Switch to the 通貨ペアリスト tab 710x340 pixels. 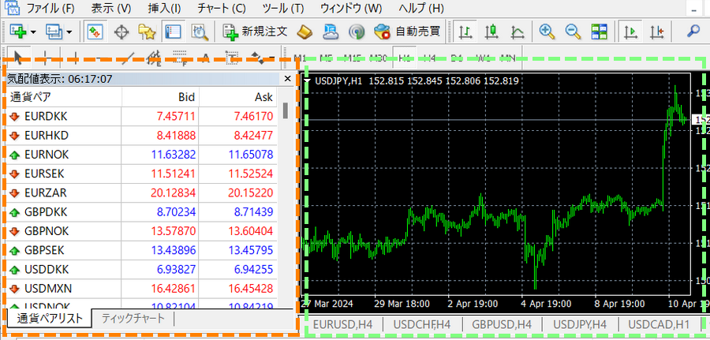[50, 319]
